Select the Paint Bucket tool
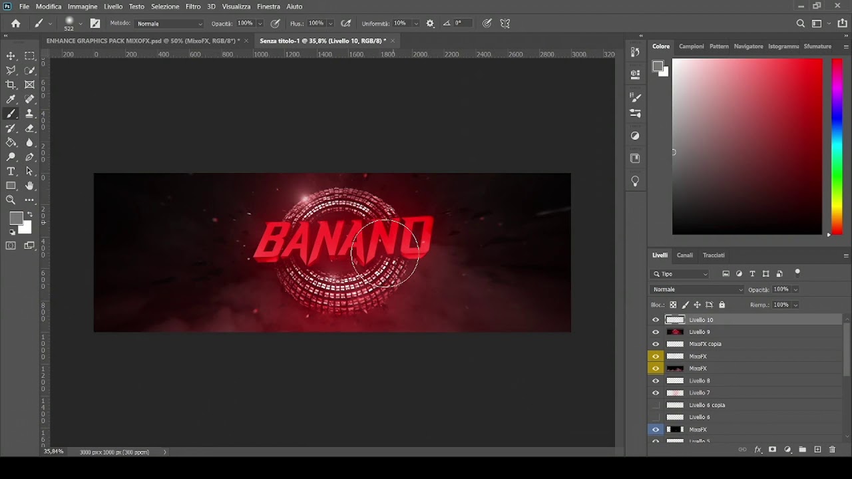The height and width of the screenshot is (479, 852). click(x=11, y=142)
